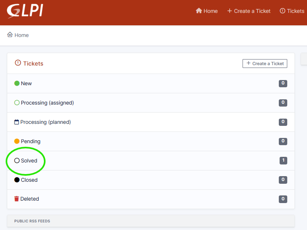Image resolution: width=307 pixels, height=230 pixels.
Task: Expand the Public RSS Feeds section
Action: tap(32, 221)
